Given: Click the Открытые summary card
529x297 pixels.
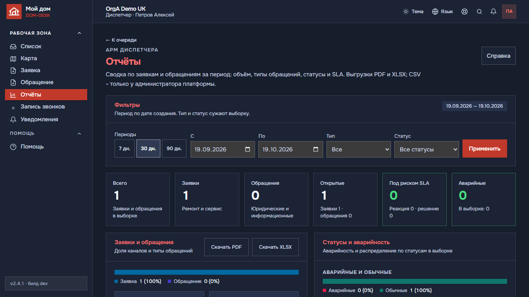Looking at the screenshot, I should 346,200.
